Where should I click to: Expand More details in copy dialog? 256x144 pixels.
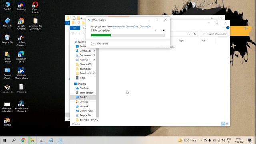[x=99, y=44]
